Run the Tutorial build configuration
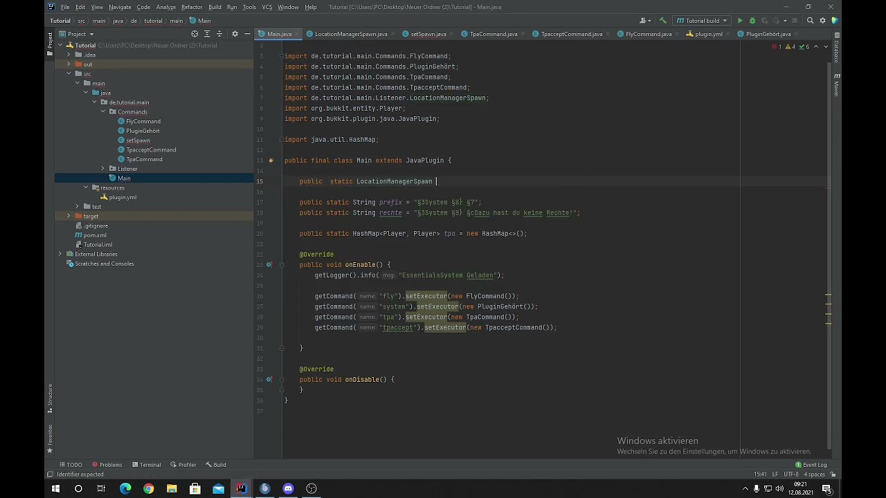The image size is (886, 498). pyautogui.click(x=740, y=21)
